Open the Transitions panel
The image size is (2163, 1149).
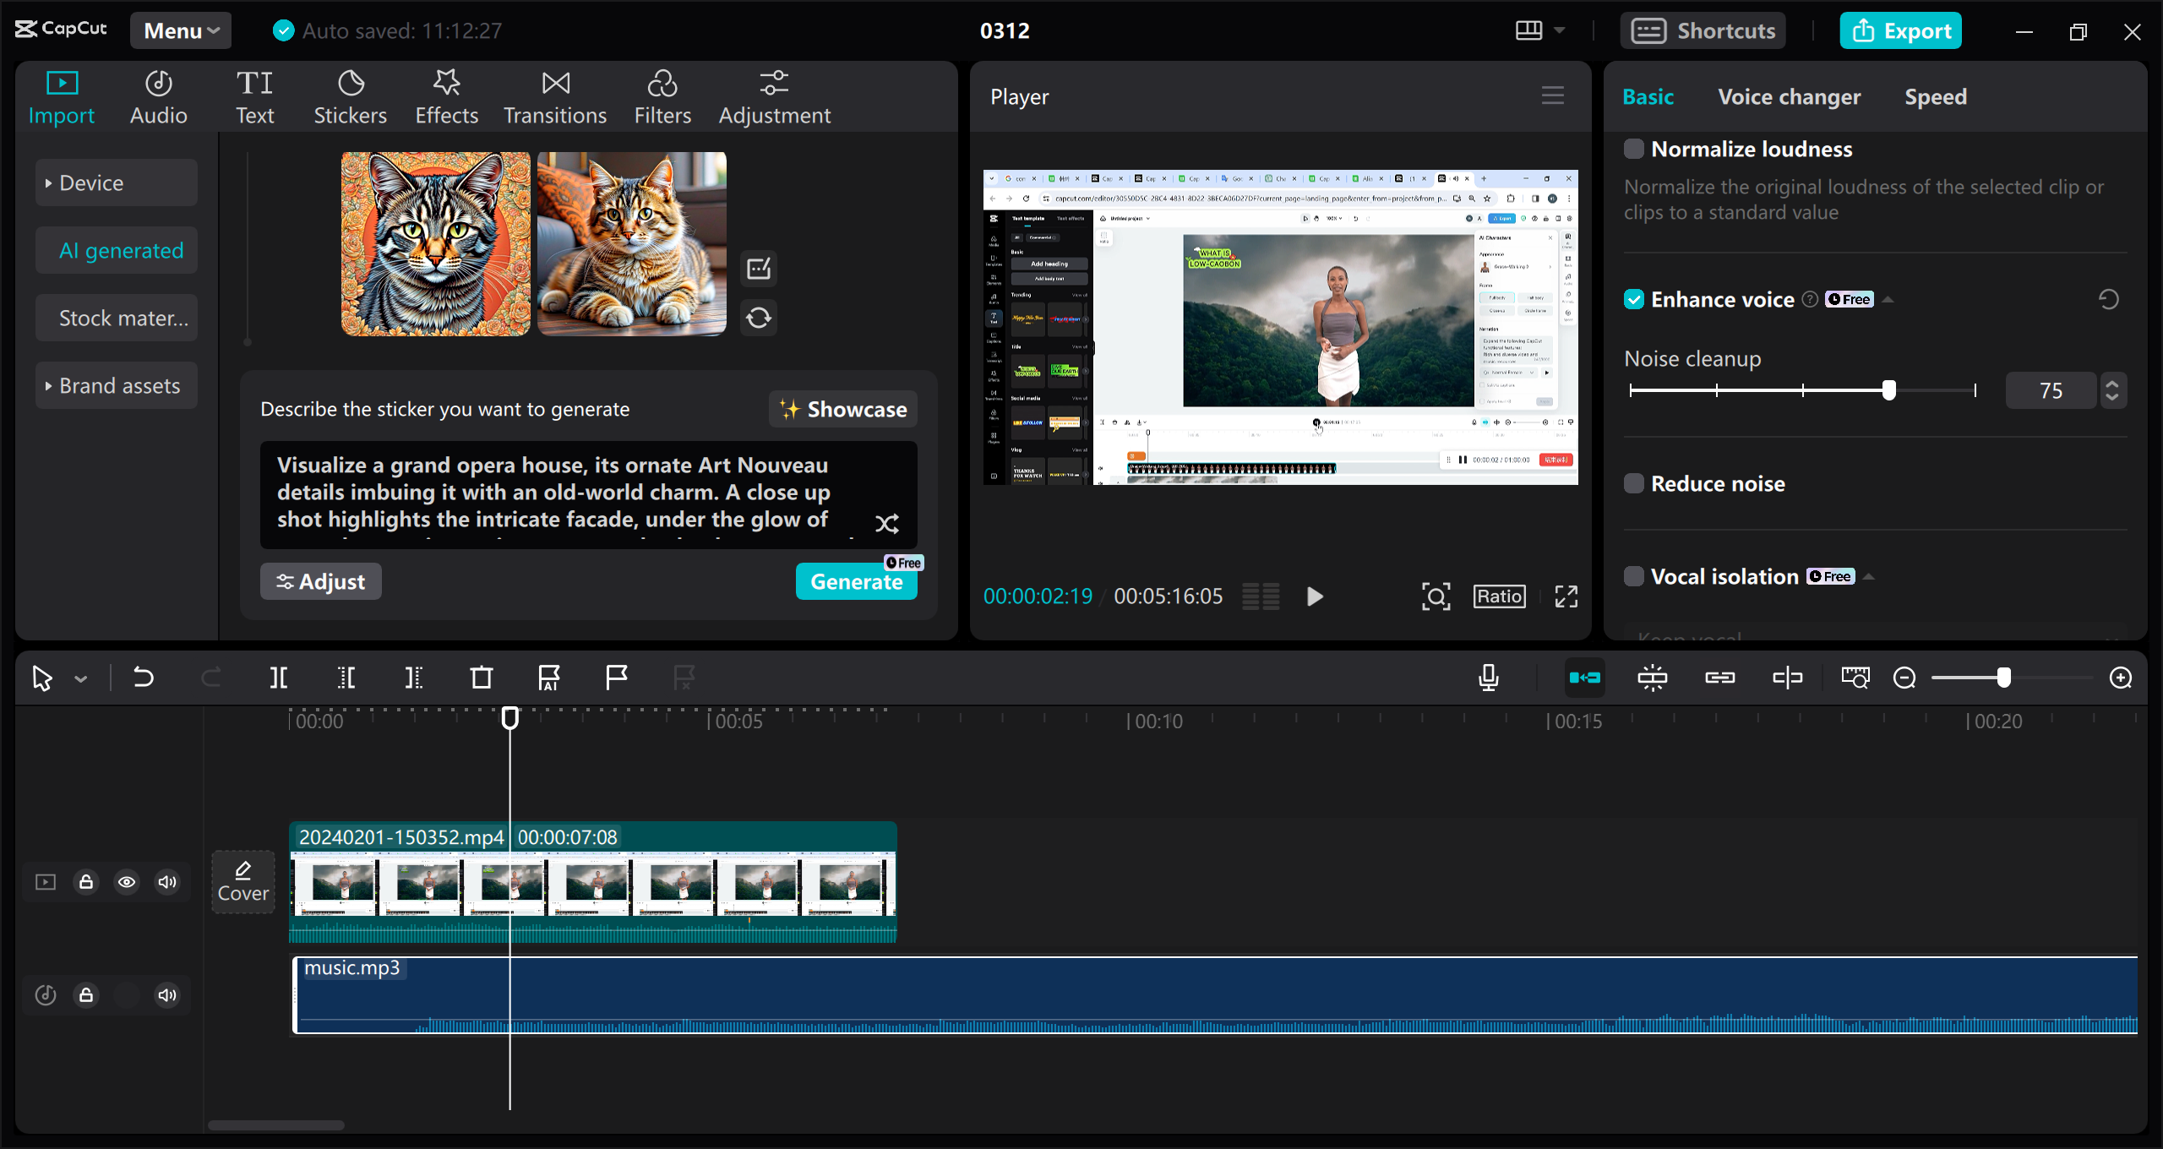(554, 95)
